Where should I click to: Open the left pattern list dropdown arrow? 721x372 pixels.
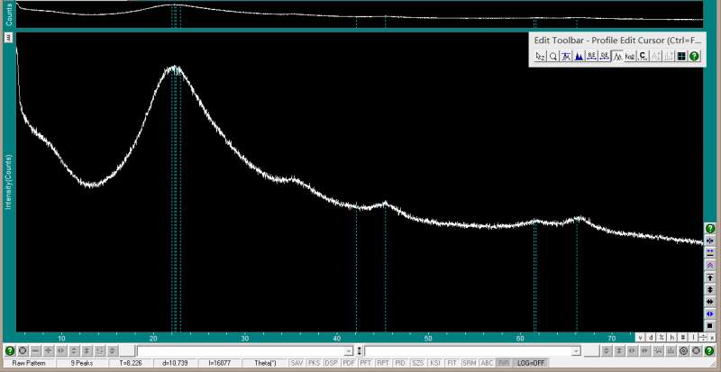pyautogui.click(x=351, y=351)
